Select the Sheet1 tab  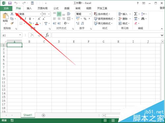click(x=28, y=115)
